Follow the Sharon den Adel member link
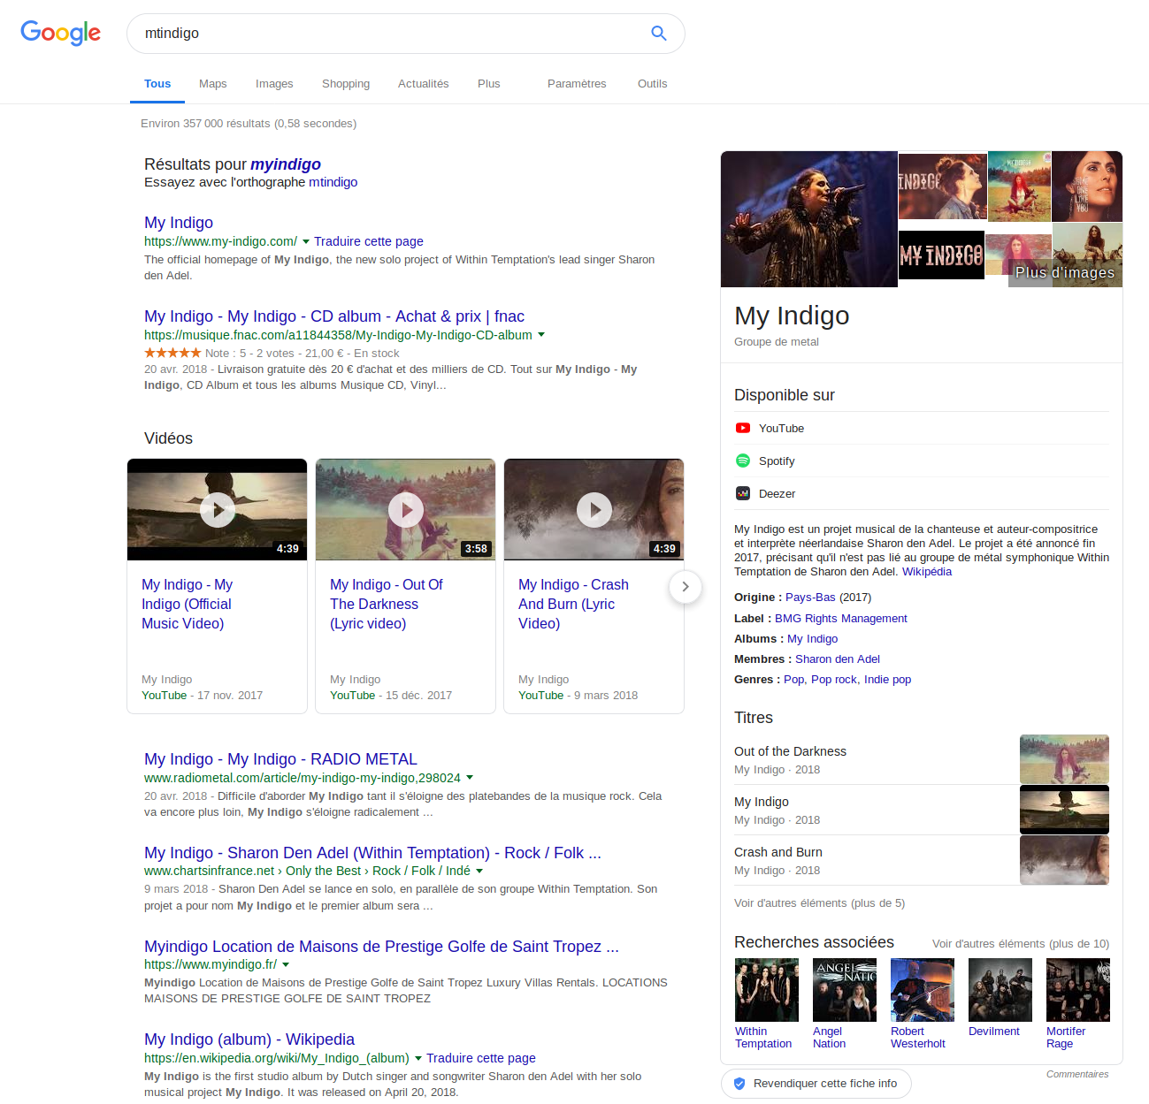1149x1104 pixels. [x=837, y=659]
